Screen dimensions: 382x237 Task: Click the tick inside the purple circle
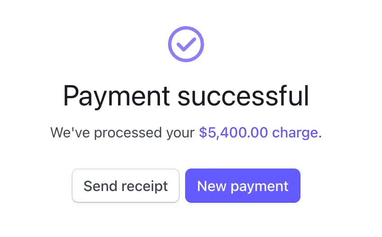186,44
